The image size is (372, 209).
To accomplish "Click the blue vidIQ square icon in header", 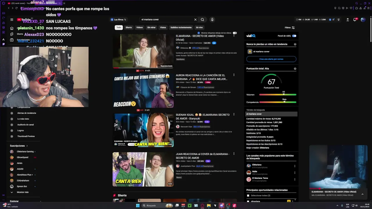I will (330, 19).
